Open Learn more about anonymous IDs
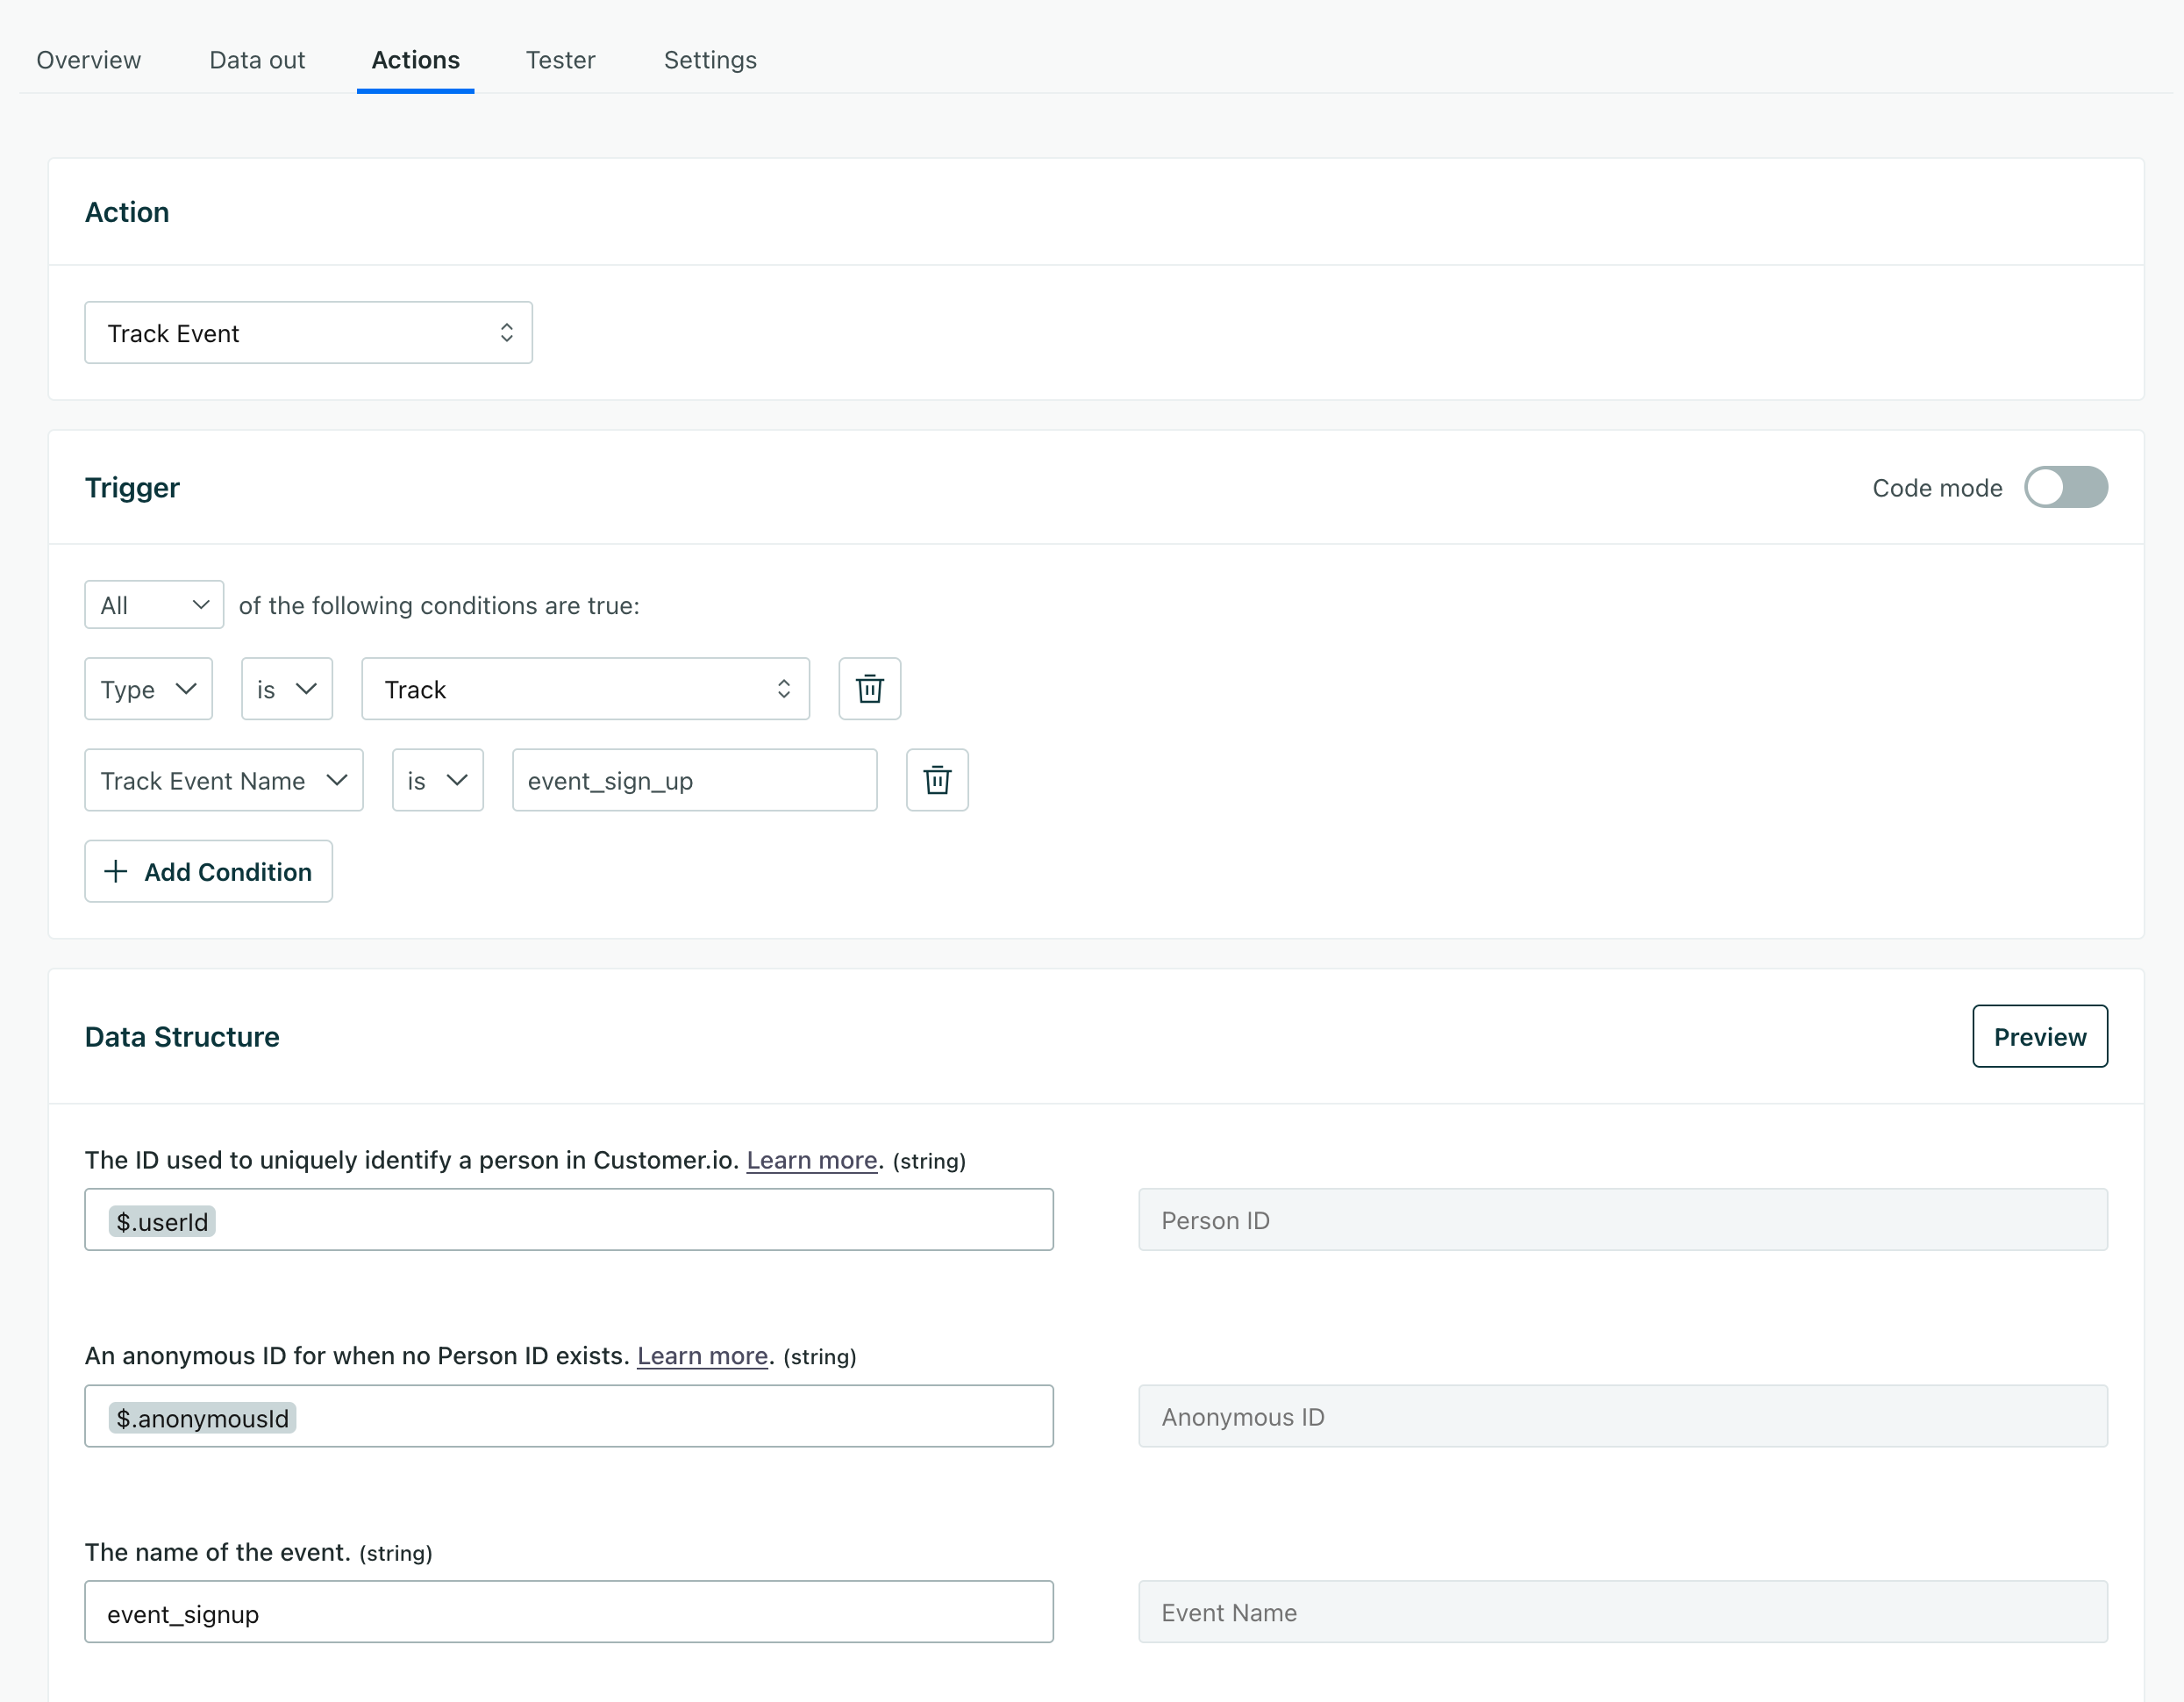This screenshot has height=1702, width=2184. pos(701,1356)
